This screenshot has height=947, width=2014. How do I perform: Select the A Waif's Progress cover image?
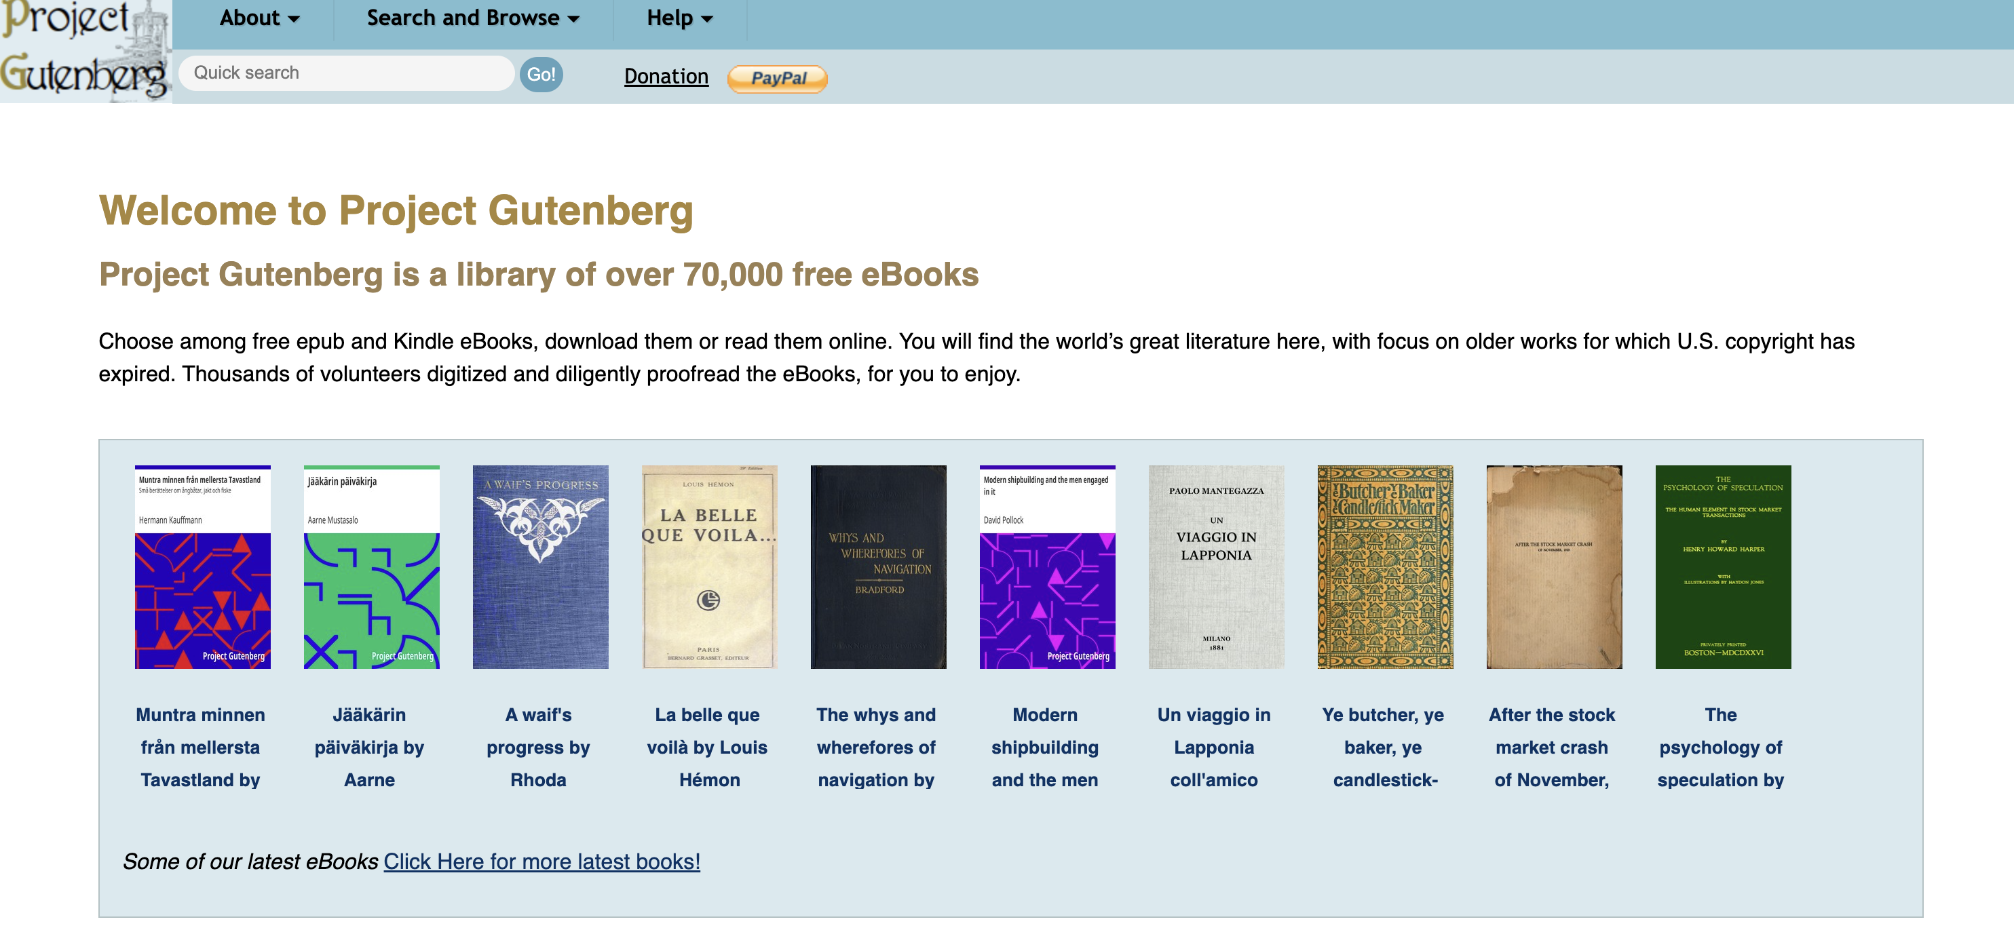tap(540, 566)
